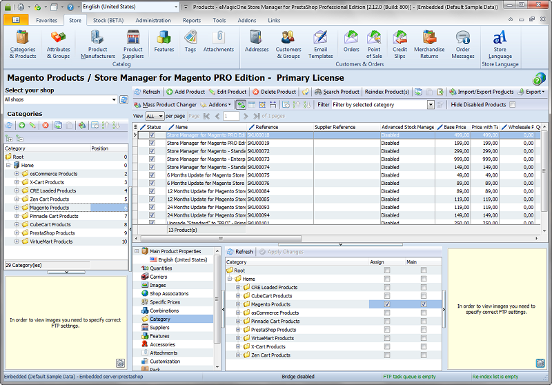Select Zen Cart Products category
Image resolution: width=552 pixels, height=385 pixels.
tap(49, 199)
